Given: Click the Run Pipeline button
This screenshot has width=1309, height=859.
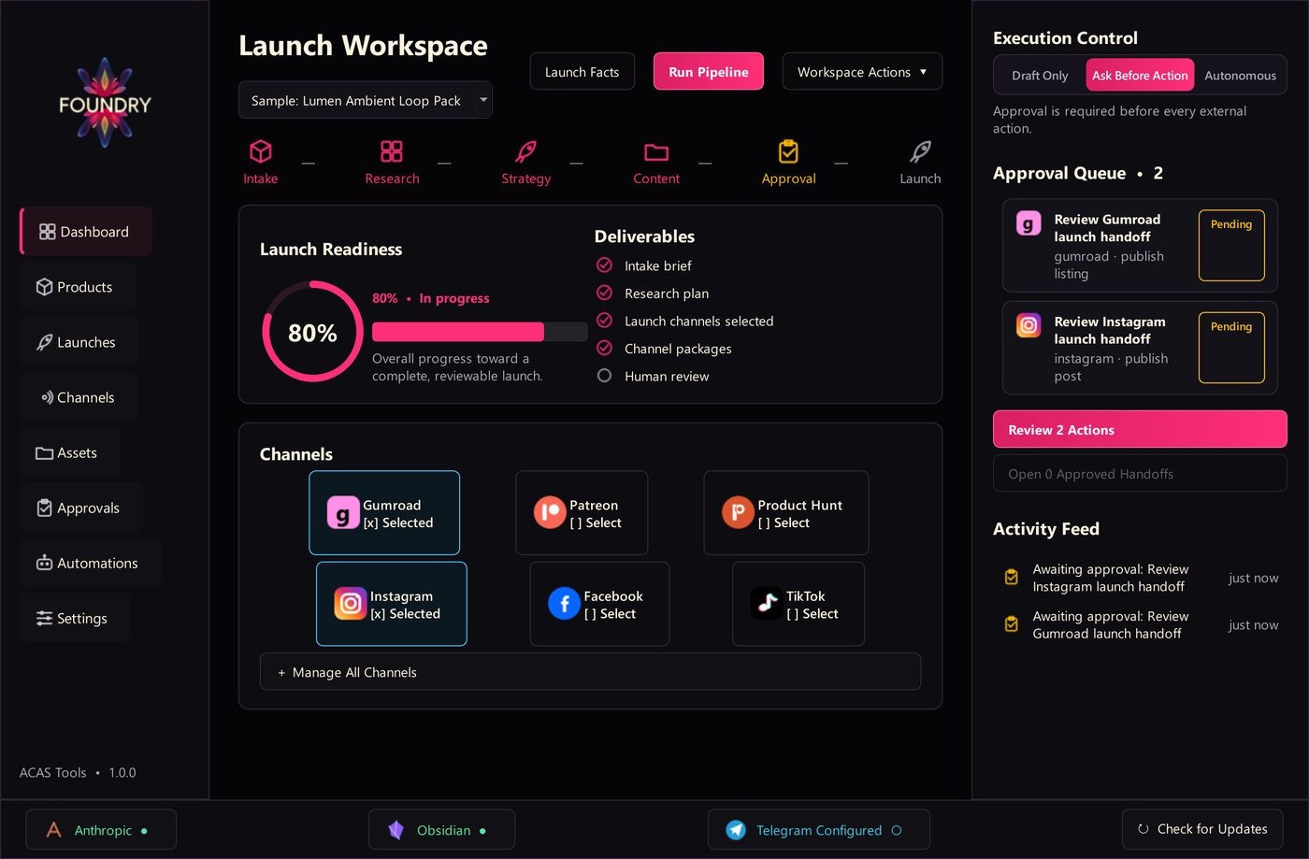Looking at the screenshot, I should pyautogui.click(x=709, y=72).
